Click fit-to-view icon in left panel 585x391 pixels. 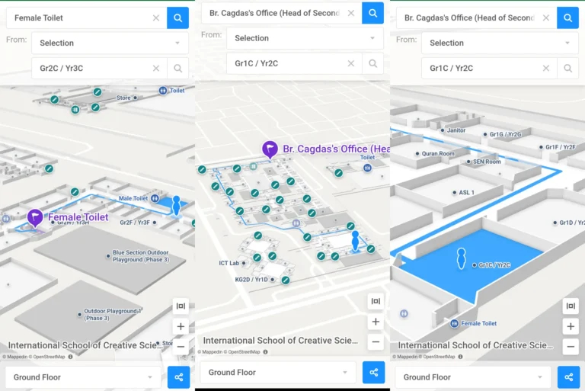181,306
